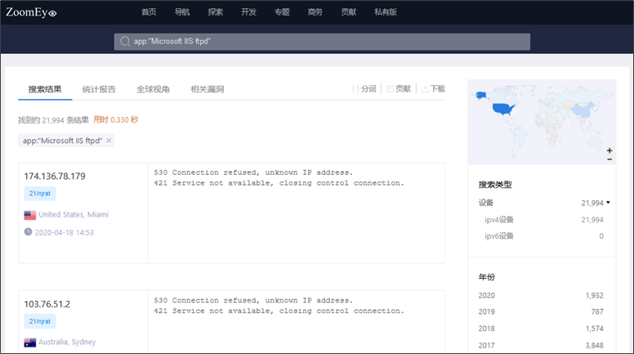Click United States, Miami location link
The width and height of the screenshot is (634, 354).
pyautogui.click(x=74, y=214)
